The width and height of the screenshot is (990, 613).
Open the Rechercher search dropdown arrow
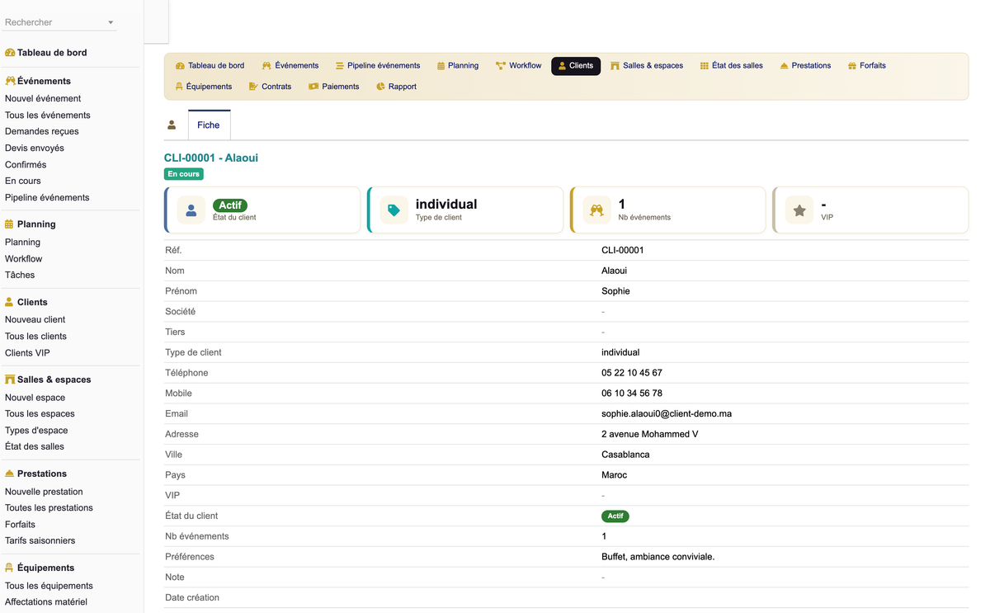tap(111, 22)
